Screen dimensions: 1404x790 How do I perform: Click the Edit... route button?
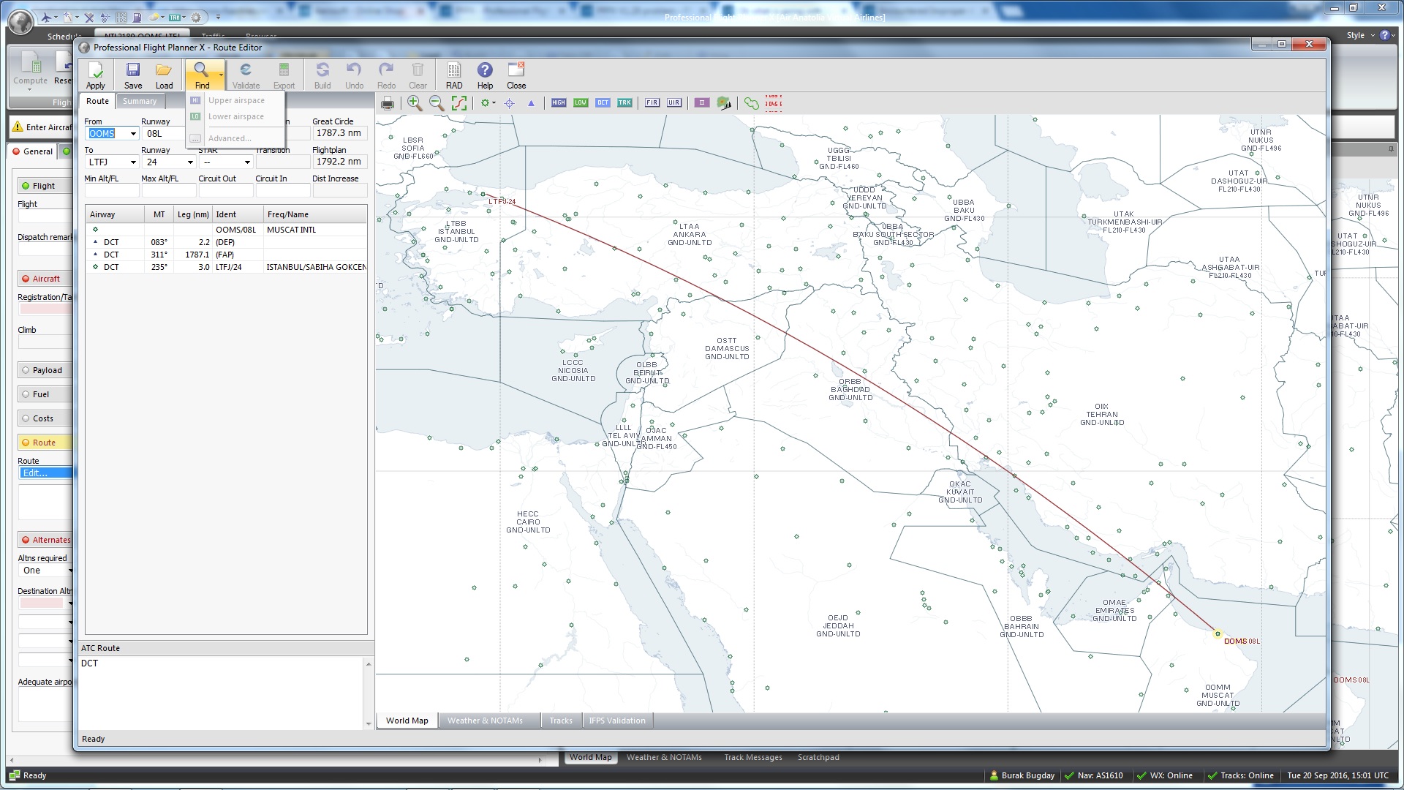click(x=45, y=473)
